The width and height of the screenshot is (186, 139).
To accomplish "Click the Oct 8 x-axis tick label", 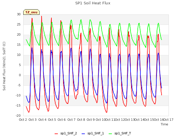I will (x=81, y=120).
